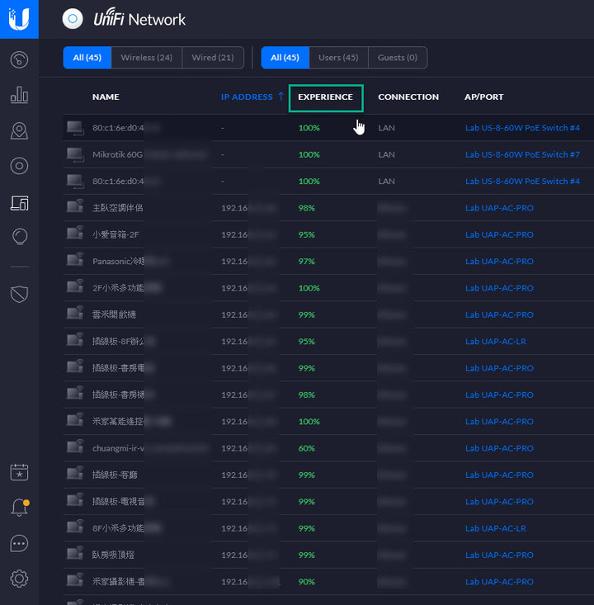Select the 2F小米多功能 client row
This screenshot has width=594, height=605.
tap(328, 288)
